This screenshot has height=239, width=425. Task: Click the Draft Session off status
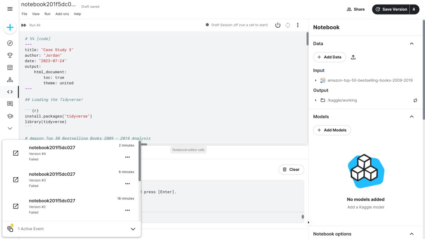(x=237, y=25)
